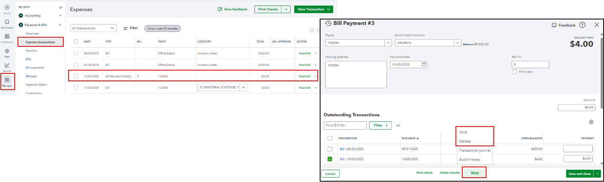Open the All transactions dropdown
Image resolution: width=604 pixels, height=182 pixels.
point(93,28)
